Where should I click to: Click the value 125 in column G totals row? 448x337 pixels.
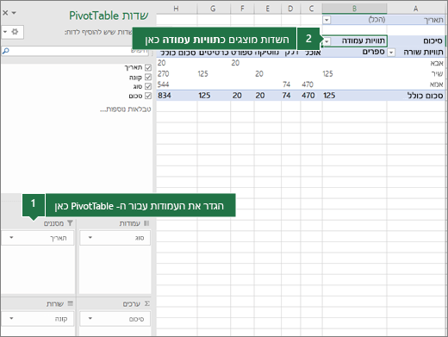coord(204,96)
